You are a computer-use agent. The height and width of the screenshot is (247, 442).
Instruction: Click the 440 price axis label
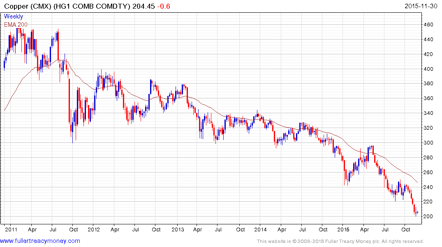(428, 39)
